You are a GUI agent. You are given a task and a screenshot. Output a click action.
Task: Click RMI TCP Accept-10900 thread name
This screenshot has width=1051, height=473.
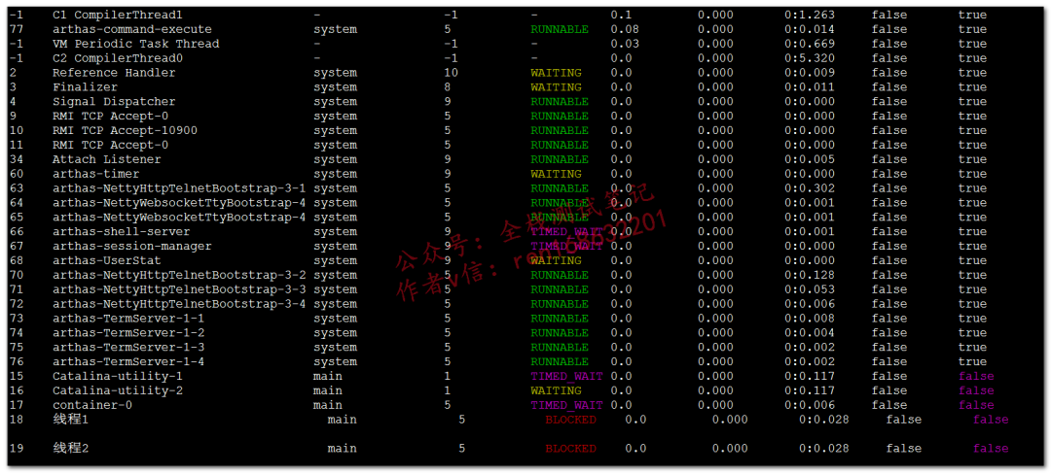(x=125, y=130)
